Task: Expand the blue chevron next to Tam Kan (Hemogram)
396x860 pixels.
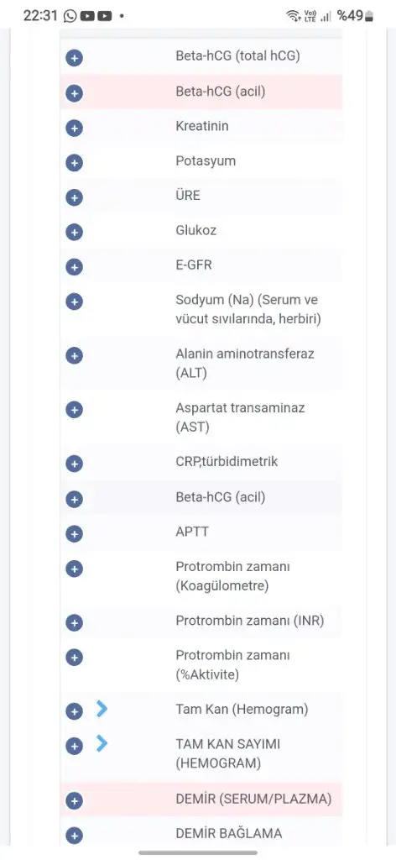Action: point(102,709)
